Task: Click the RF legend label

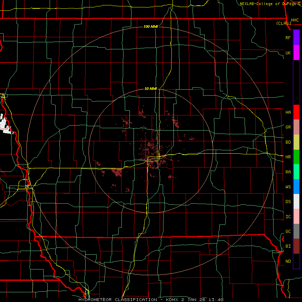Action: click(x=288, y=38)
